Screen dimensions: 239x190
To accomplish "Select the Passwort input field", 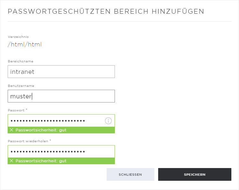I will (61, 121).
